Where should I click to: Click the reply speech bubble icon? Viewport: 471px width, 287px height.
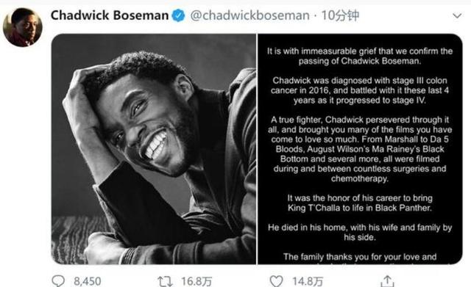point(58,281)
